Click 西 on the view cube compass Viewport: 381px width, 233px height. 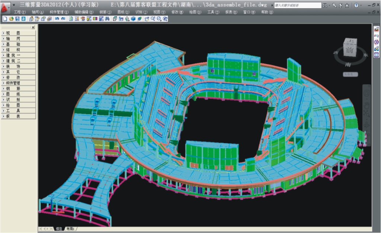[x=336, y=53]
